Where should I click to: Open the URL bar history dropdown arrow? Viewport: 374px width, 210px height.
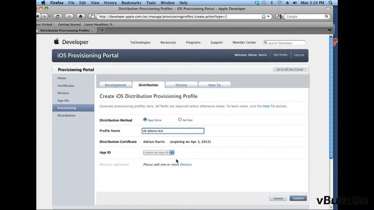[268, 17]
